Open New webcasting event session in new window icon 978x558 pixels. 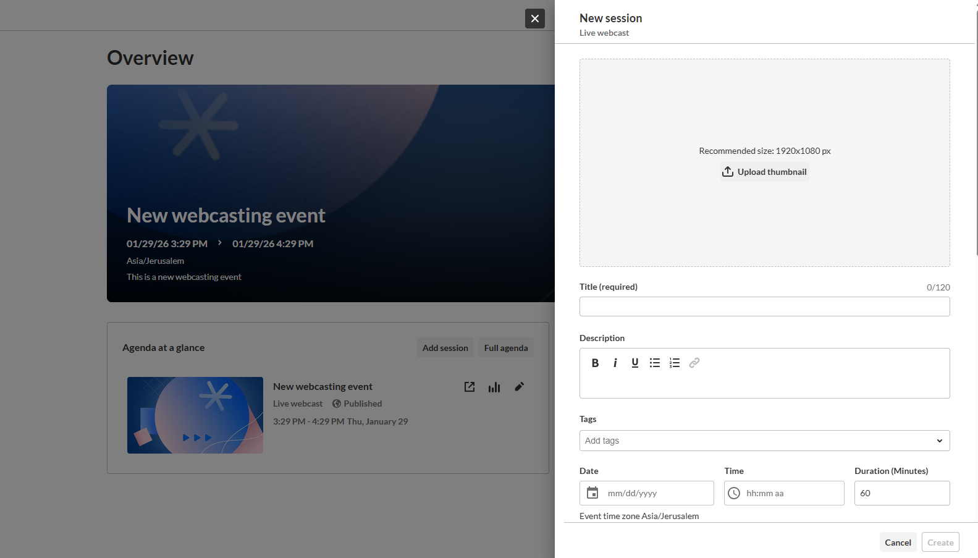pos(470,387)
